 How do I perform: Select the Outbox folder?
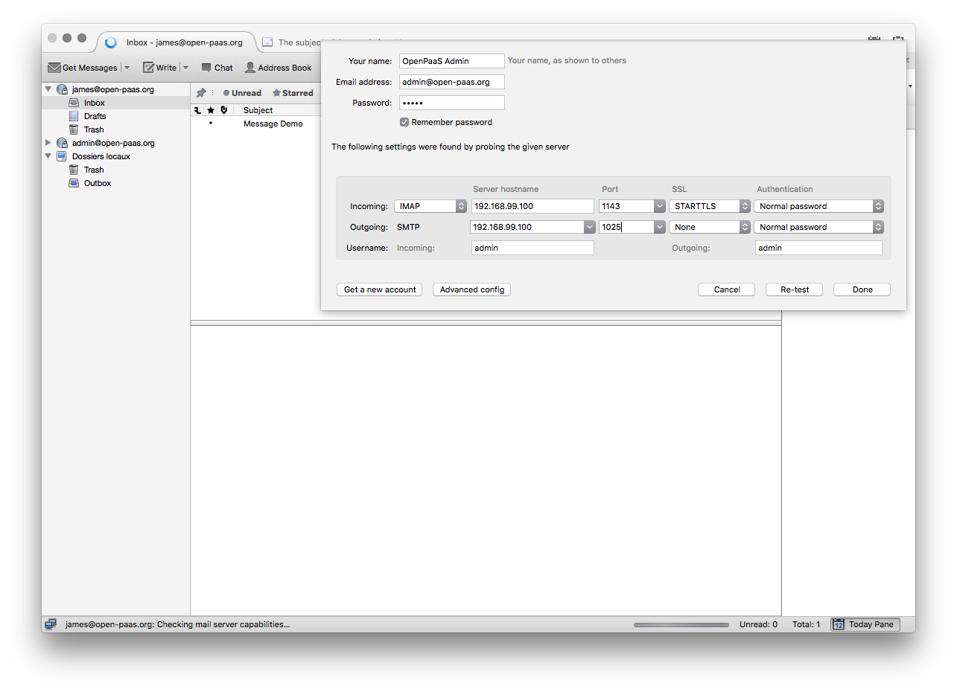click(115, 183)
